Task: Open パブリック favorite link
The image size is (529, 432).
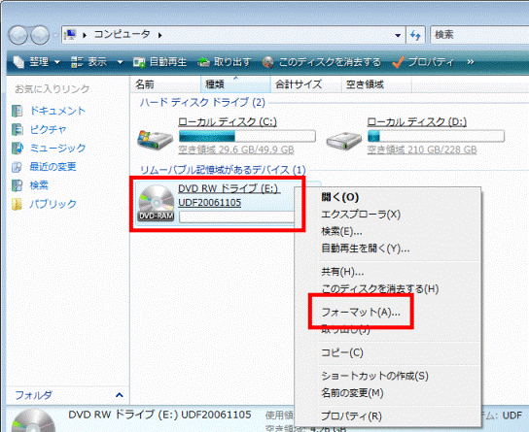Action: tap(53, 204)
